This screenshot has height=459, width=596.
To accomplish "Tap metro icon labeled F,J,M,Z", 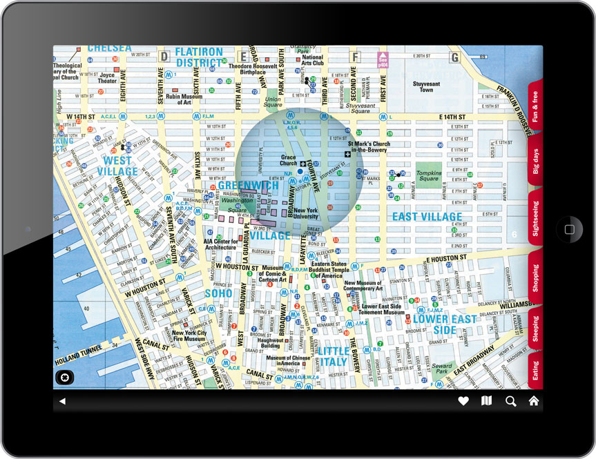I will [421, 310].
